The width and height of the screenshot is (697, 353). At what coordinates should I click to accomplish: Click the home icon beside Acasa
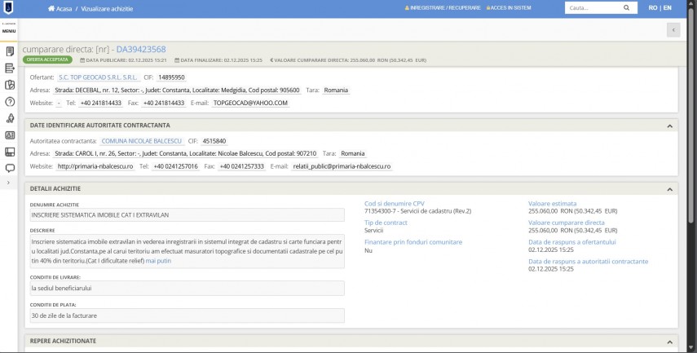[x=52, y=8]
